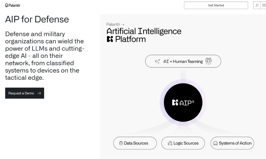Click the Logic Sources node icon
The width and height of the screenshot is (266, 159).
[170, 143]
